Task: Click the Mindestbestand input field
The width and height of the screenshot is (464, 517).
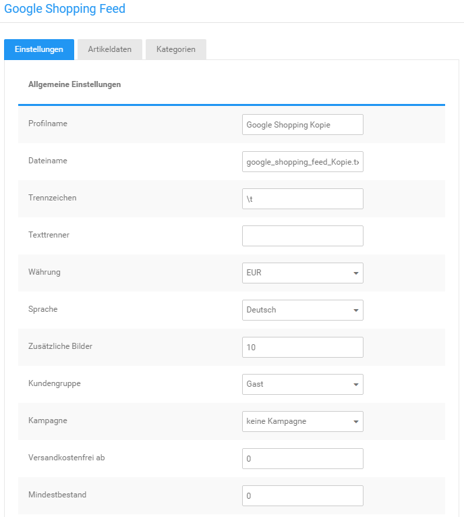Action: (x=303, y=495)
